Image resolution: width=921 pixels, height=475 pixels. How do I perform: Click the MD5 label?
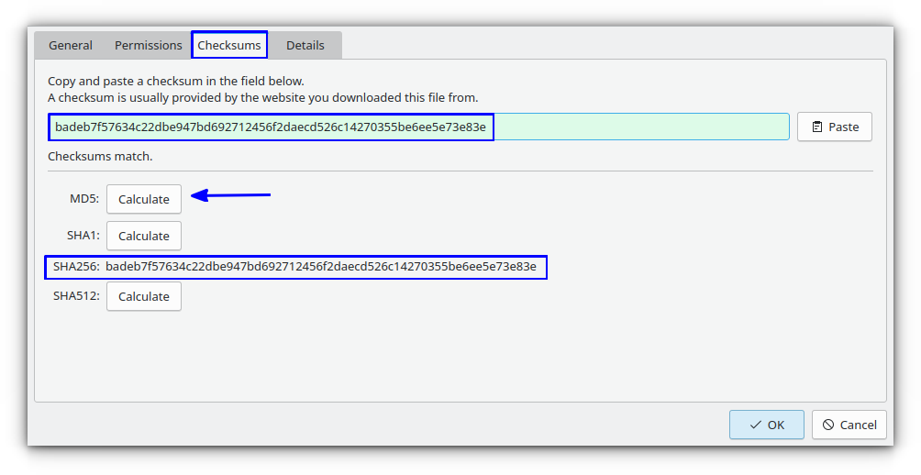coord(83,199)
